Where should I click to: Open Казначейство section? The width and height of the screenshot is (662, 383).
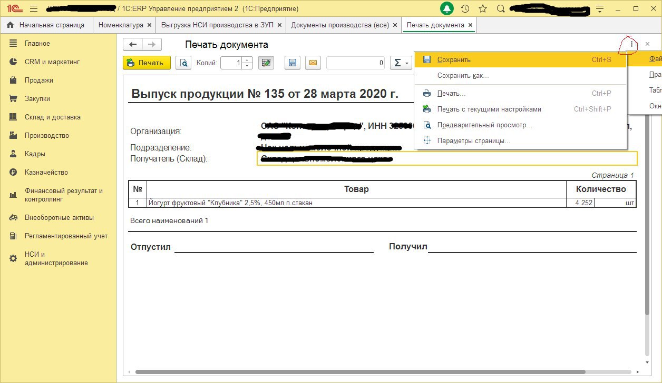[x=58, y=172]
